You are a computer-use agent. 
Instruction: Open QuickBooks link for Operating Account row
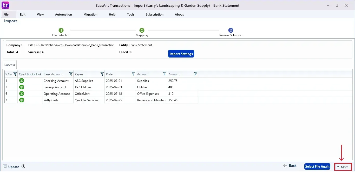[x=22, y=94]
